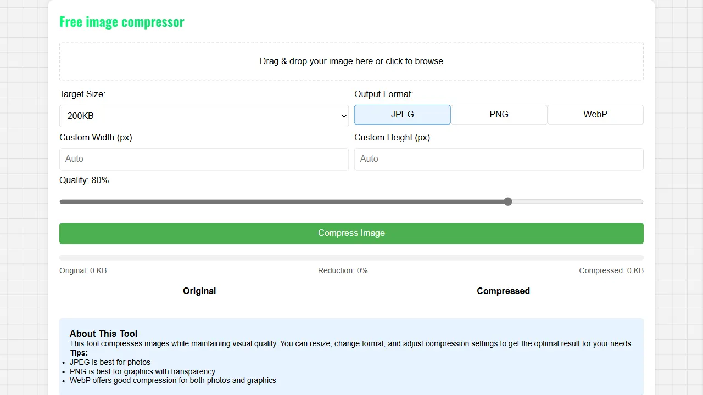The width and height of the screenshot is (703, 395).
Task: Click the WebP compression tip line
Action: (173, 380)
